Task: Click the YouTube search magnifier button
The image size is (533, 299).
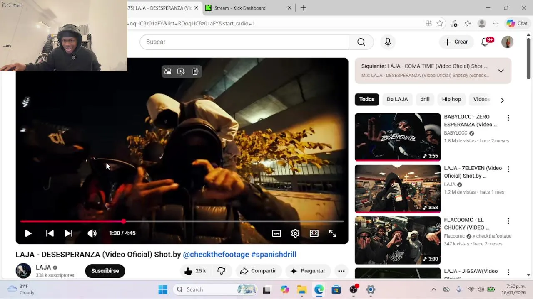Action: [x=361, y=42]
